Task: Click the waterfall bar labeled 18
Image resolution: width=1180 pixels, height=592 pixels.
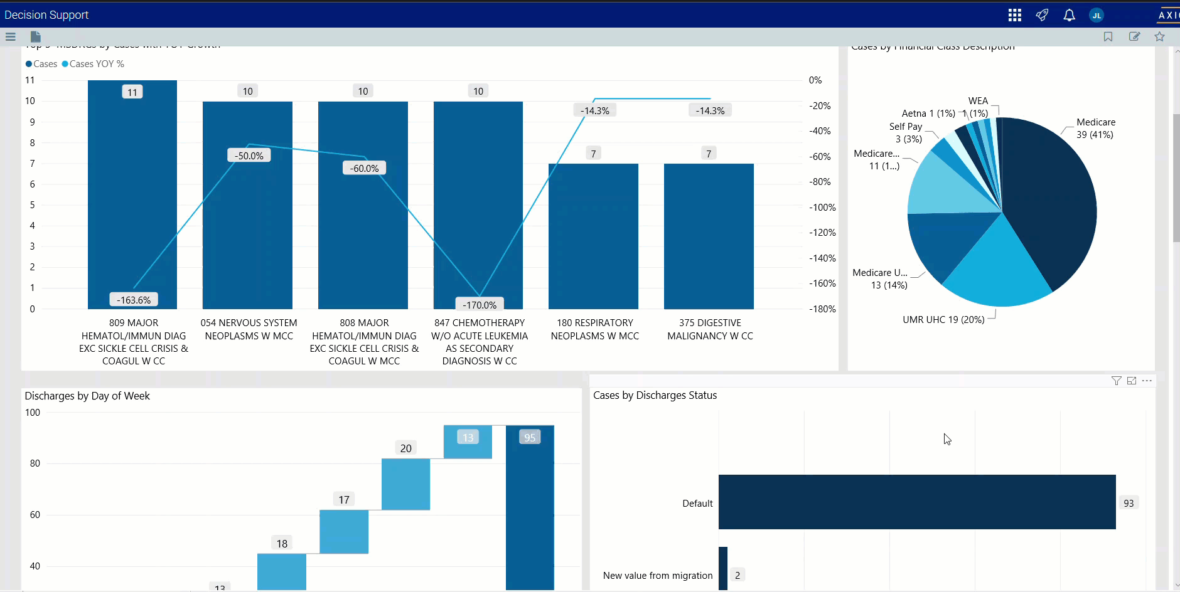Action: click(282, 571)
